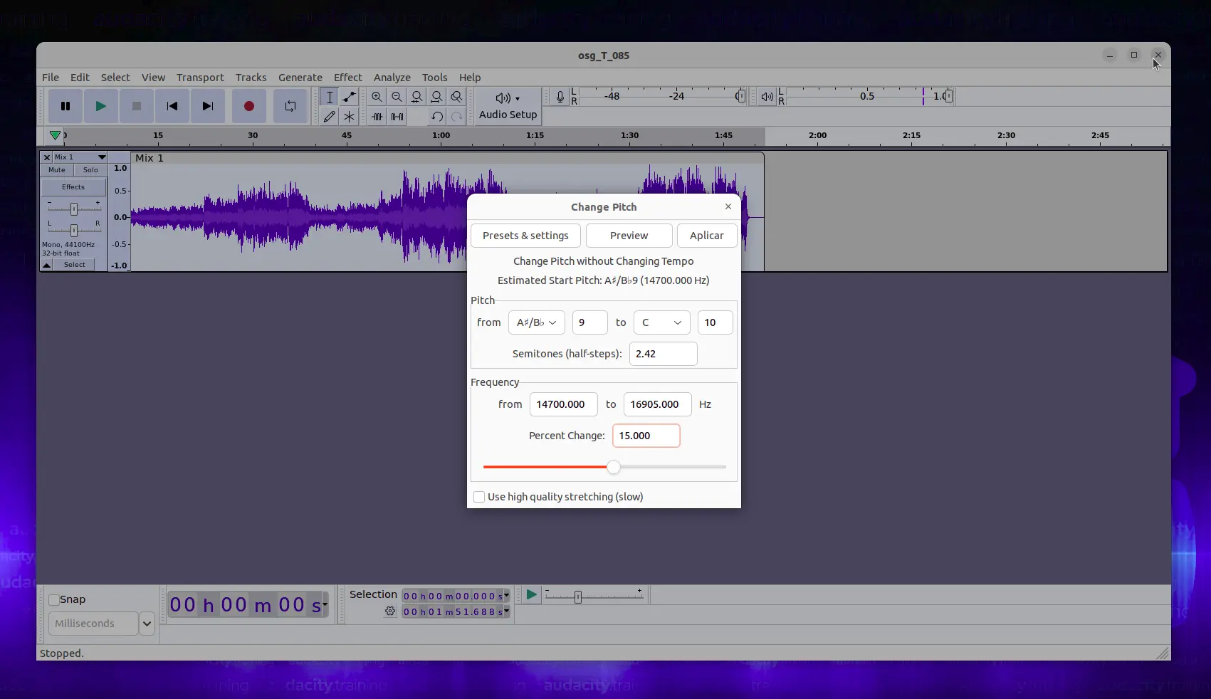Click the from frequency field 14700.000

click(x=564, y=404)
